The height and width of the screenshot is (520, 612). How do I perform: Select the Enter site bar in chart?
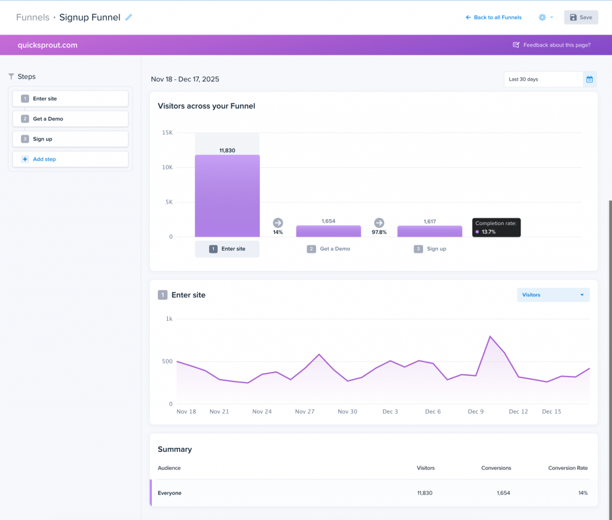pyautogui.click(x=227, y=196)
